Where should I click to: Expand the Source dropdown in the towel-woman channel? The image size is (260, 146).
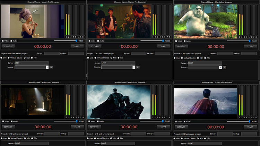47,67
